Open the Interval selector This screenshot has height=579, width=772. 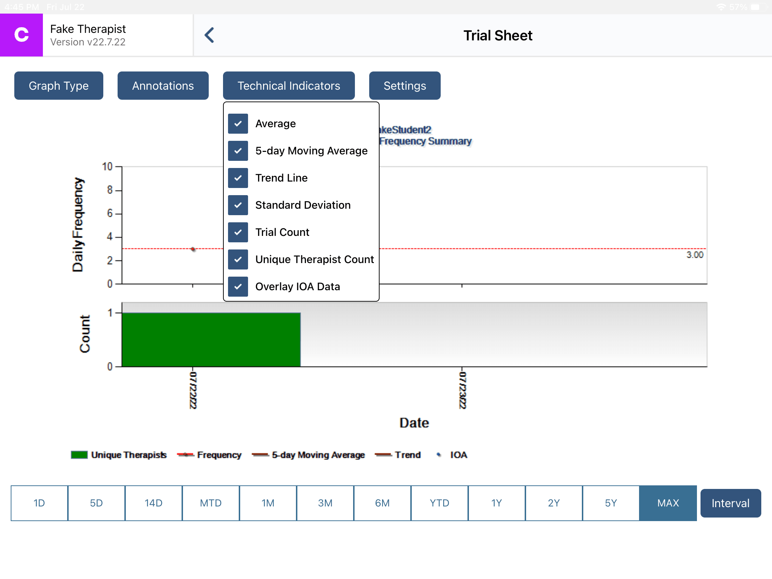[731, 503]
